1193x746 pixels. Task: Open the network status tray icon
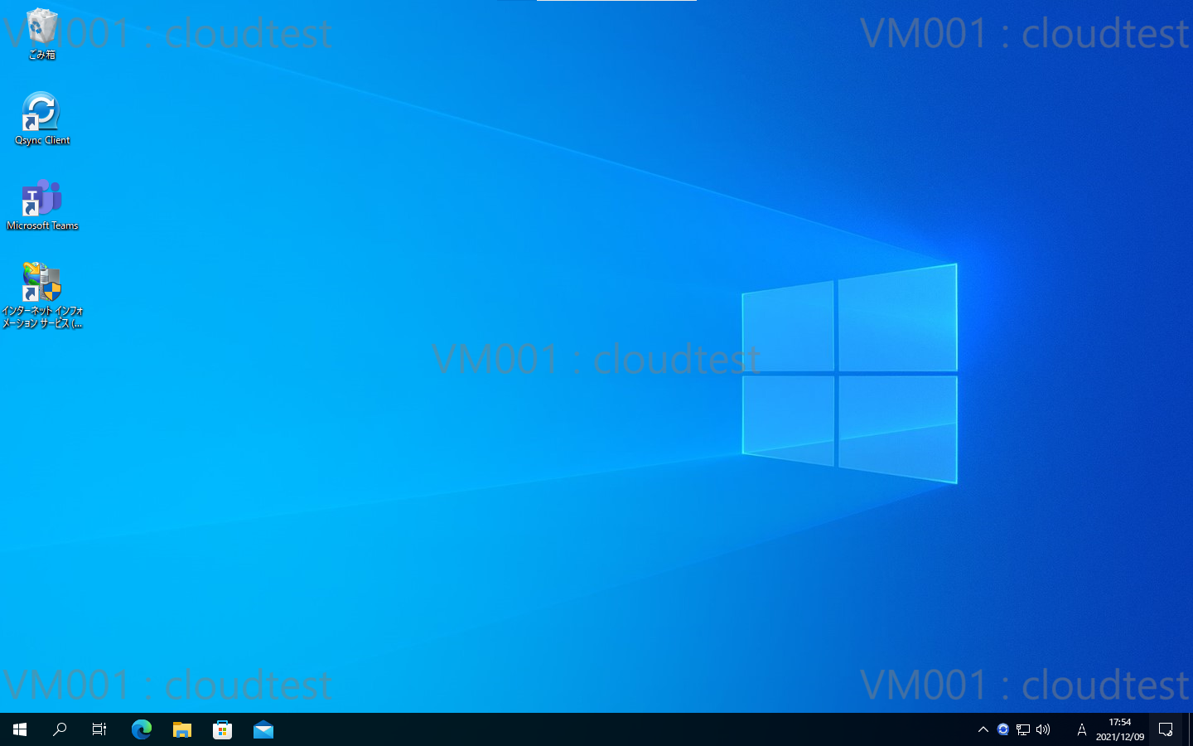pyautogui.click(x=1023, y=729)
